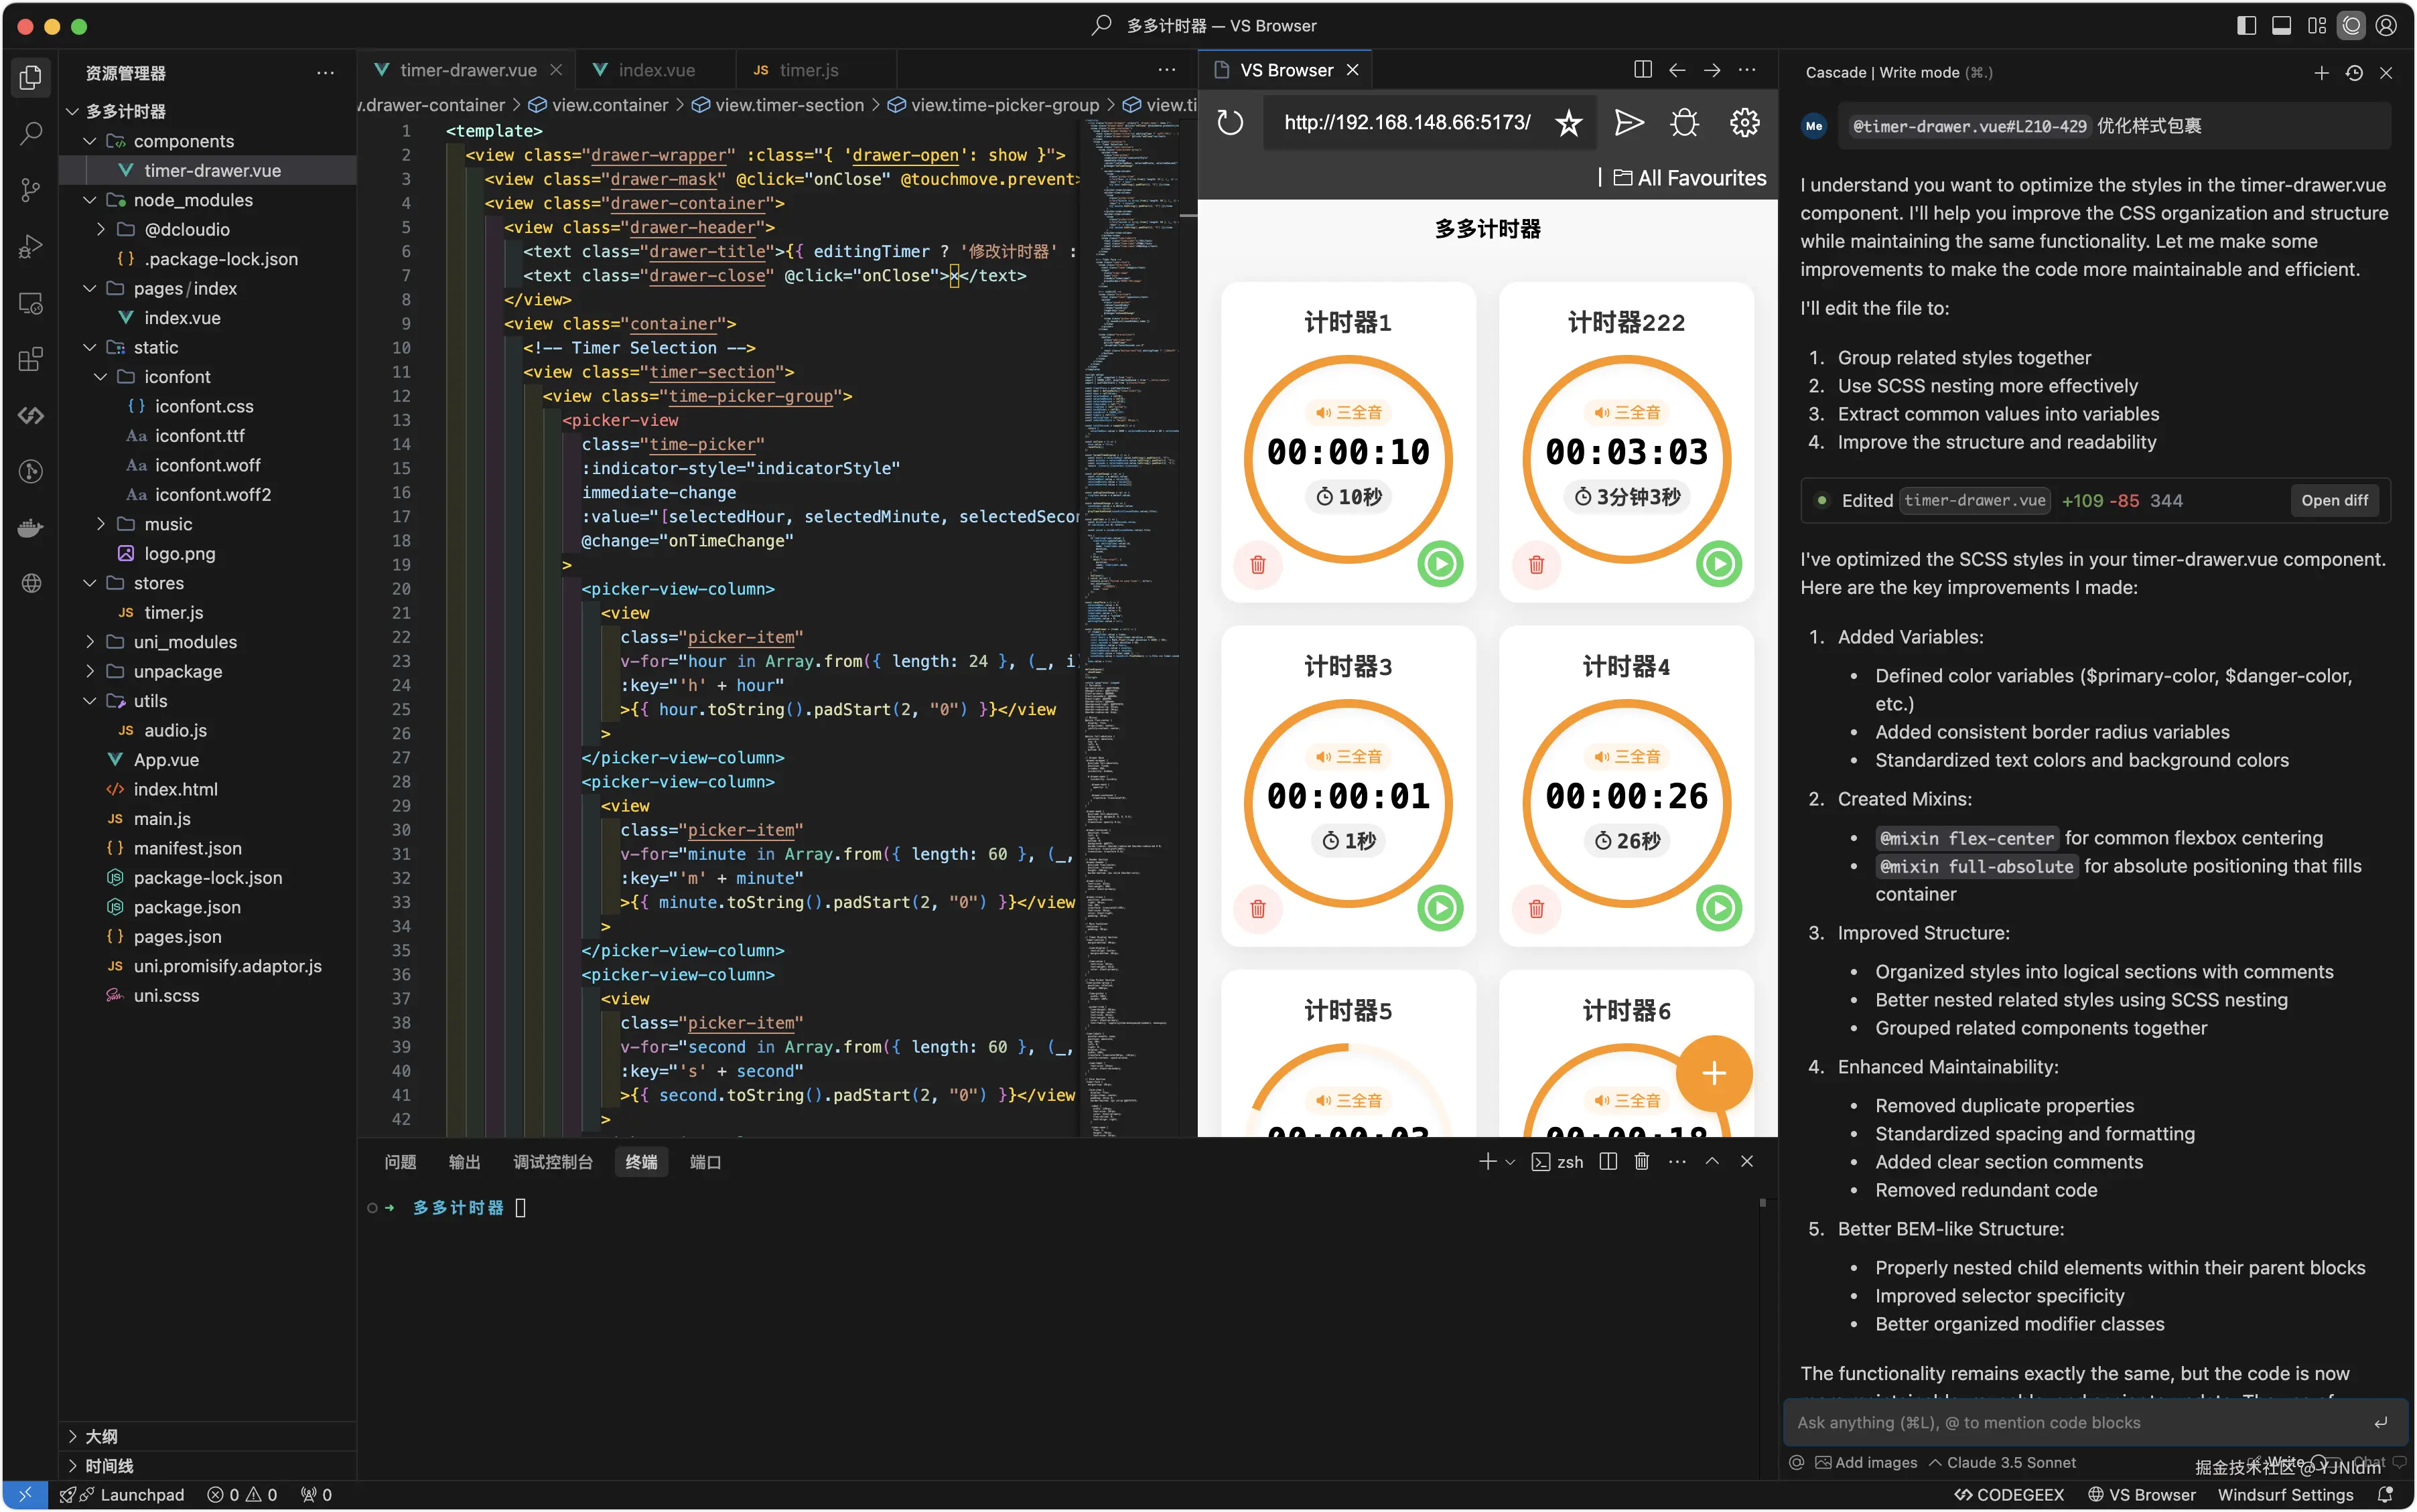The height and width of the screenshot is (1512, 2417).
Task: Toggle the favourite star in the address bar
Action: click(1568, 122)
